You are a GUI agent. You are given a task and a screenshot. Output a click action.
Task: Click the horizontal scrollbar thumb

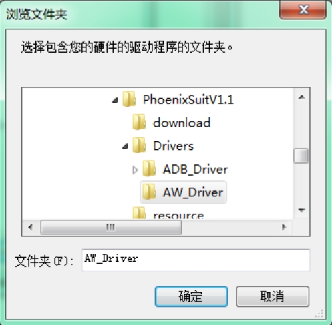coord(111,227)
